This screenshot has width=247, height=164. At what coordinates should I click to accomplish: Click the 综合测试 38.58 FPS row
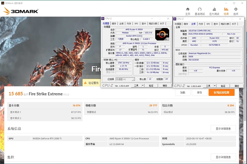pos(198,112)
